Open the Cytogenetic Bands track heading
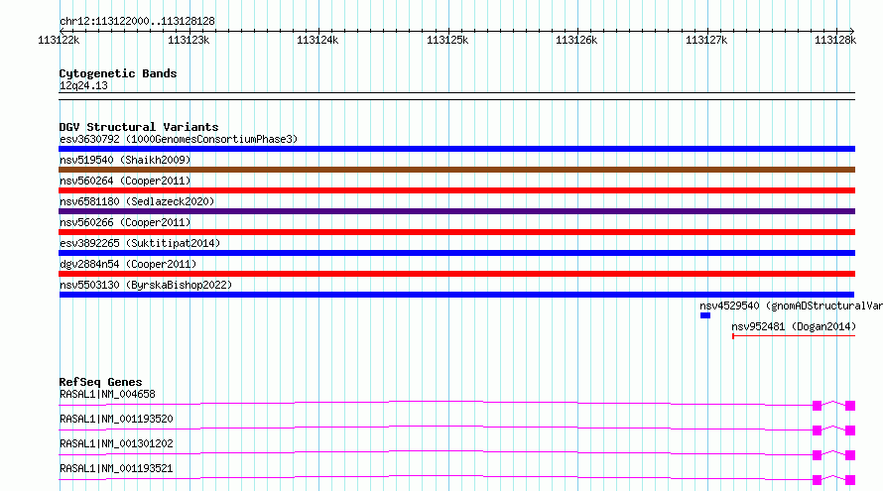This screenshot has width=883, height=491. coord(118,73)
